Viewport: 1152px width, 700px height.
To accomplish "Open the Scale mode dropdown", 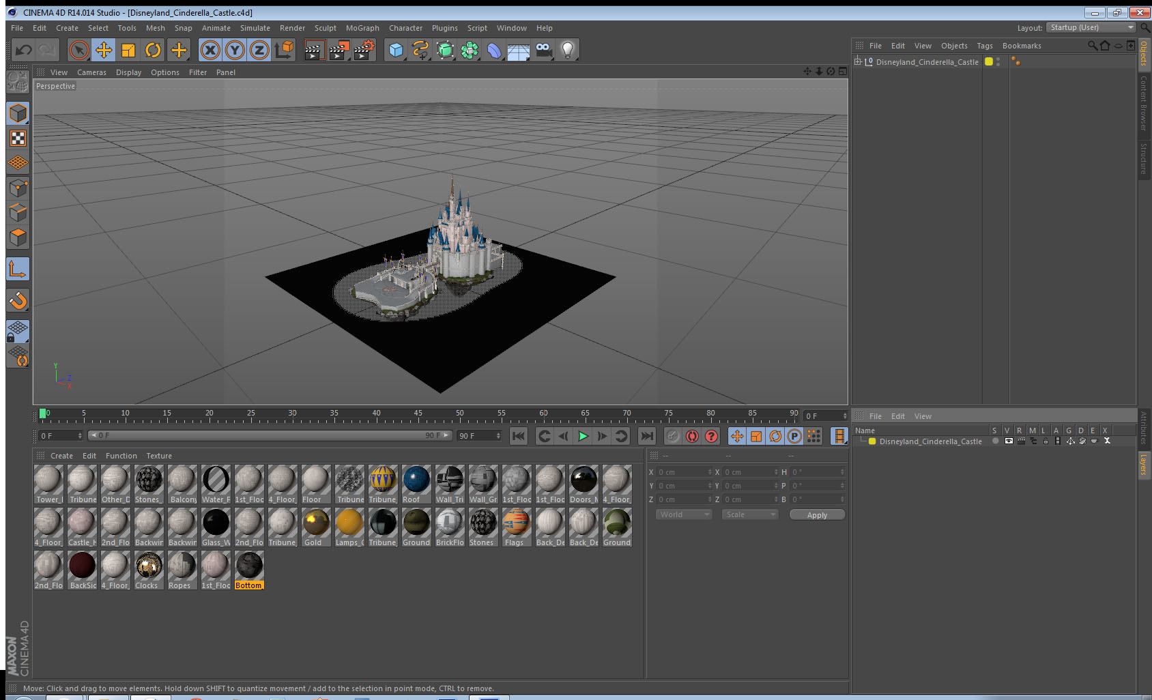I will click(750, 514).
